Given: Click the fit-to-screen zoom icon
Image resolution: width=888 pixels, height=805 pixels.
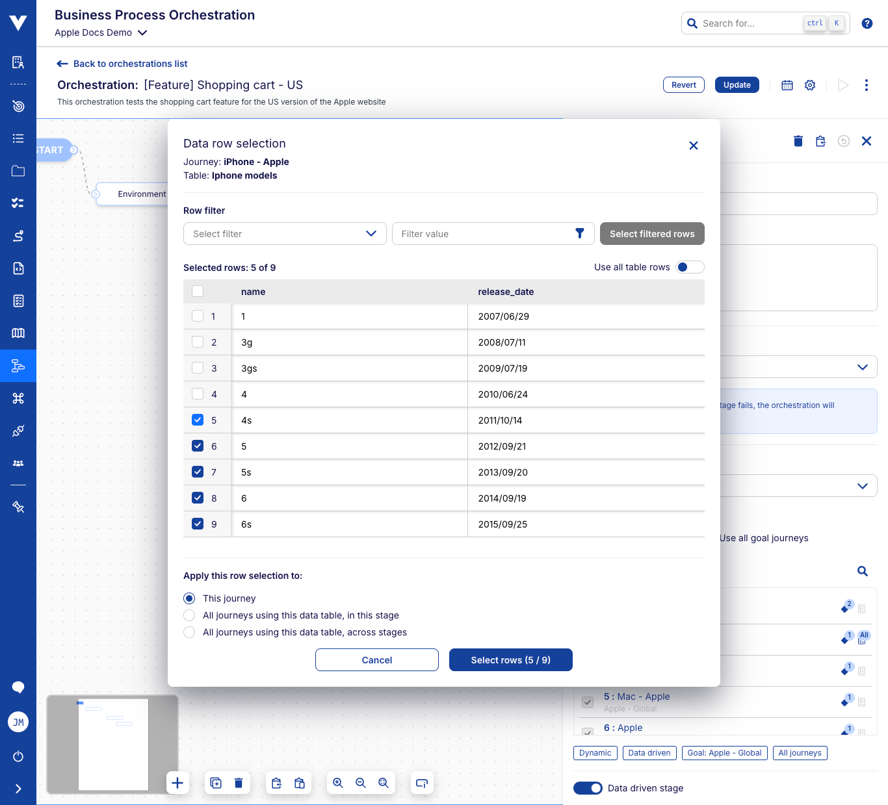Looking at the screenshot, I should (x=384, y=783).
